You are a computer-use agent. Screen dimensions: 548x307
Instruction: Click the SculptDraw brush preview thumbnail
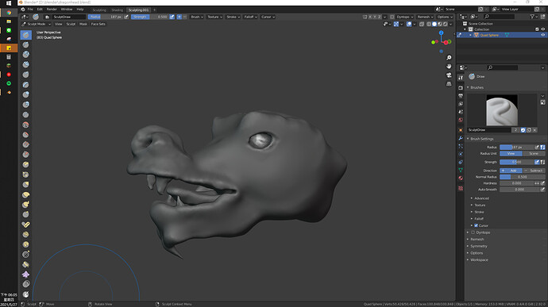click(502, 110)
